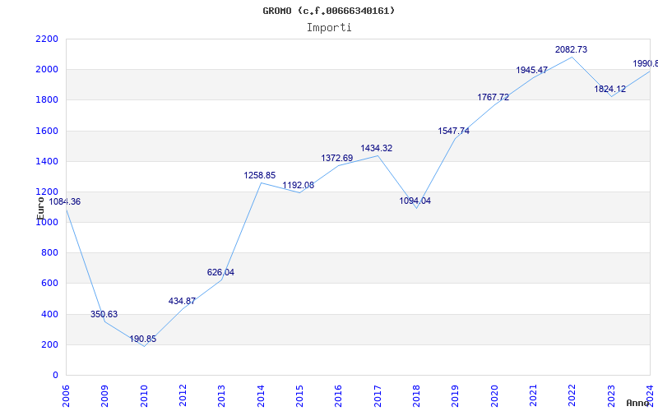Click the x-axis year 2020
658x411 pixels.
[x=494, y=396]
